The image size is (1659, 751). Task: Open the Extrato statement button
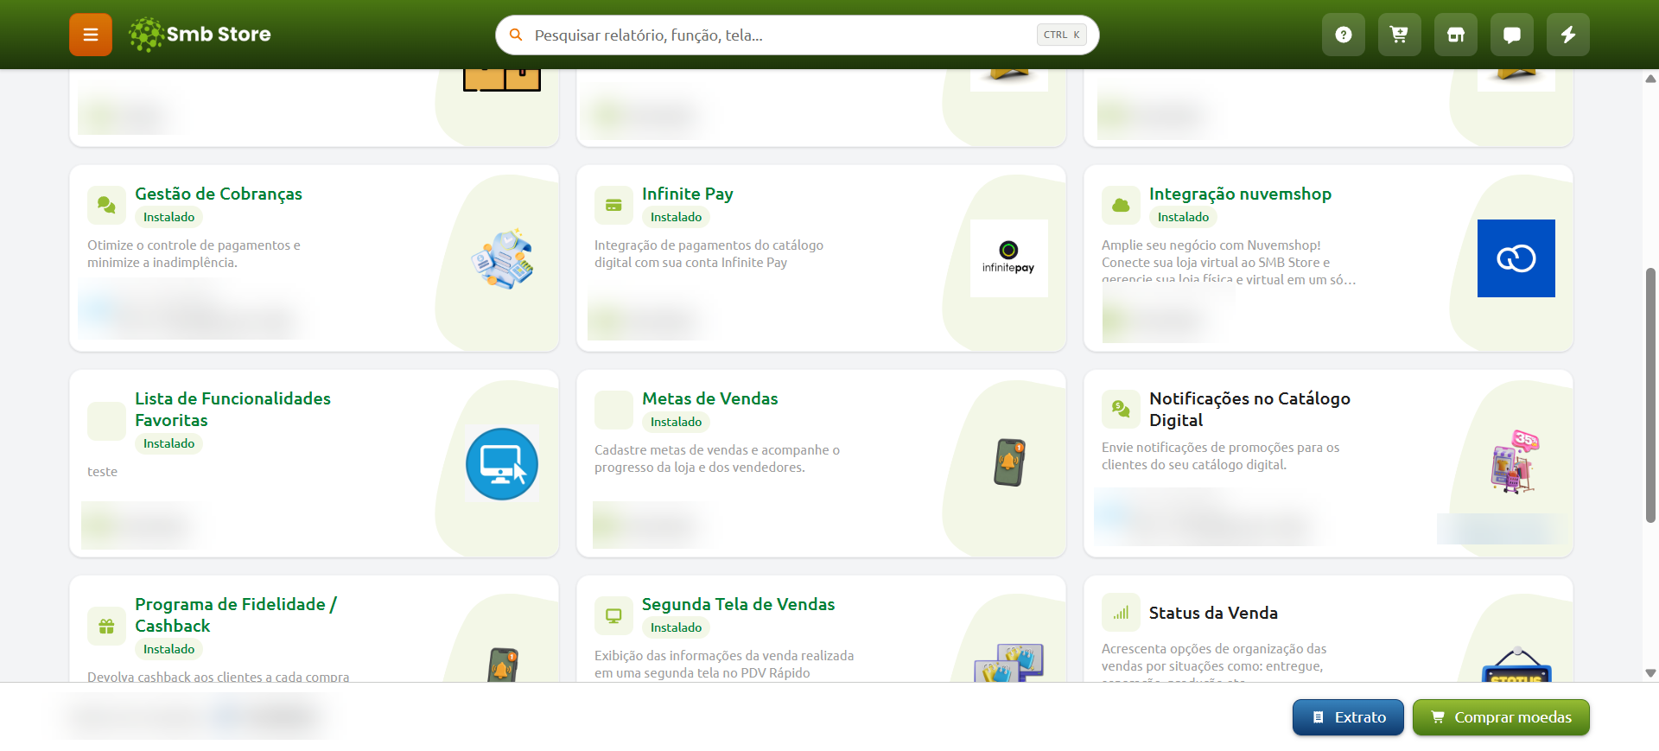1348,717
